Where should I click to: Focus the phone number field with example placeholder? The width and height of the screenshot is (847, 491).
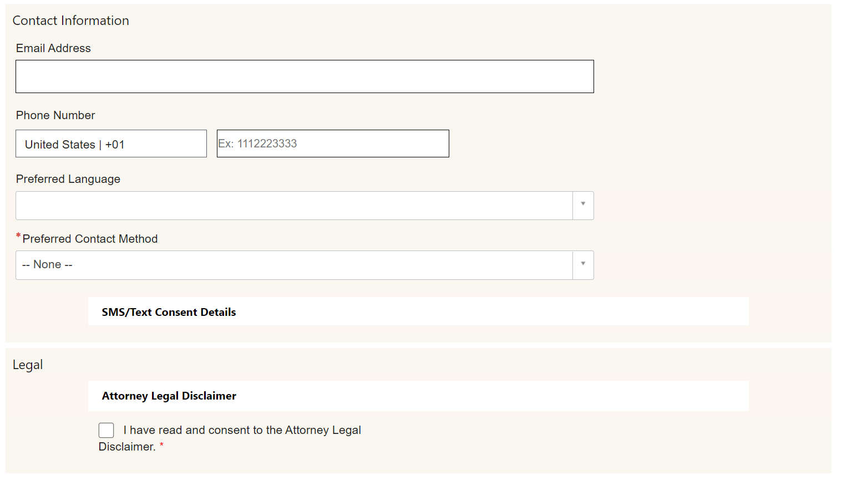coord(333,144)
